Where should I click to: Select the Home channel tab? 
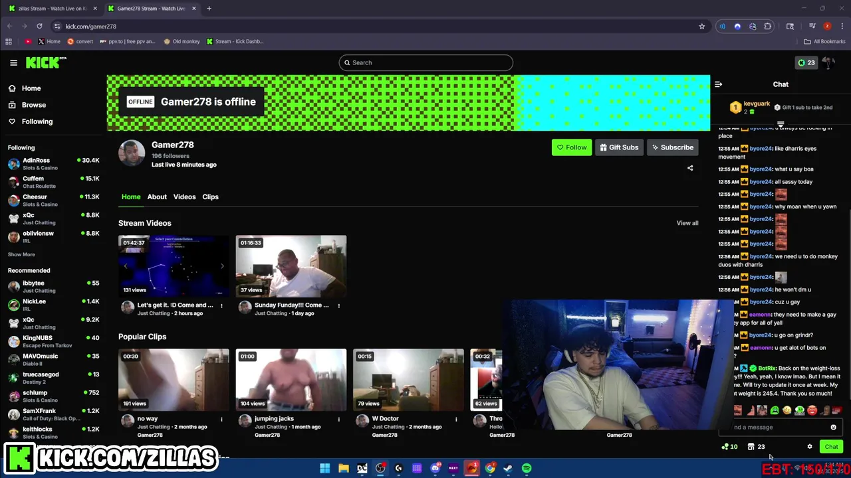[x=131, y=197]
